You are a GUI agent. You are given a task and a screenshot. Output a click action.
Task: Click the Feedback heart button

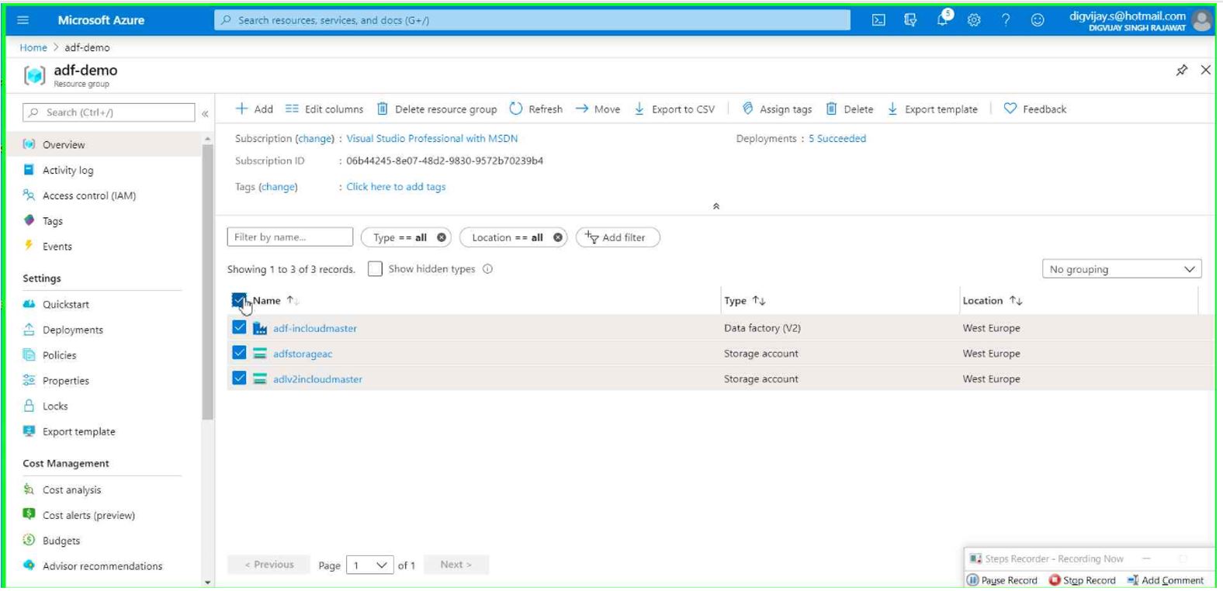(1035, 109)
